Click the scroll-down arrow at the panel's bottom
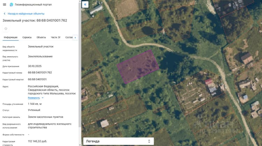 pyautogui.click(x=80, y=145)
